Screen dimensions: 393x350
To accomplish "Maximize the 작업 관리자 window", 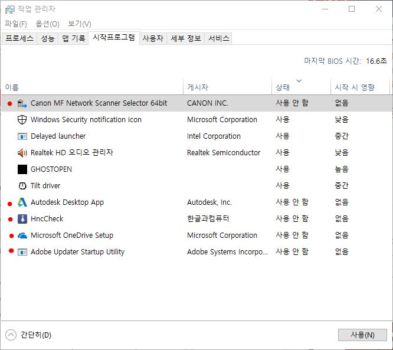I will pyautogui.click(x=352, y=9).
